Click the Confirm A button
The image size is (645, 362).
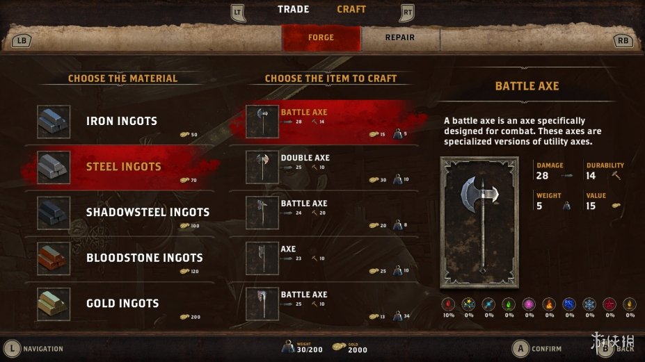[520, 349]
